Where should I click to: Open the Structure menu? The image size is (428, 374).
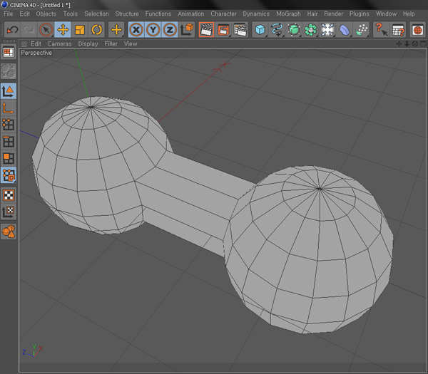127,14
